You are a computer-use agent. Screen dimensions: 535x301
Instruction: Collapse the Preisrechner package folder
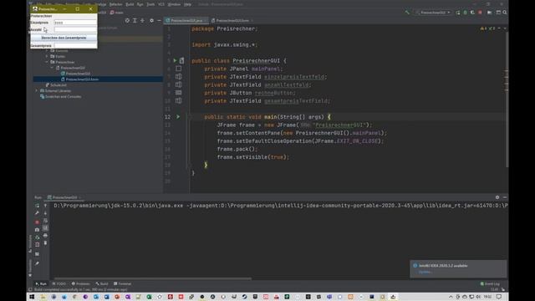(x=47, y=62)
